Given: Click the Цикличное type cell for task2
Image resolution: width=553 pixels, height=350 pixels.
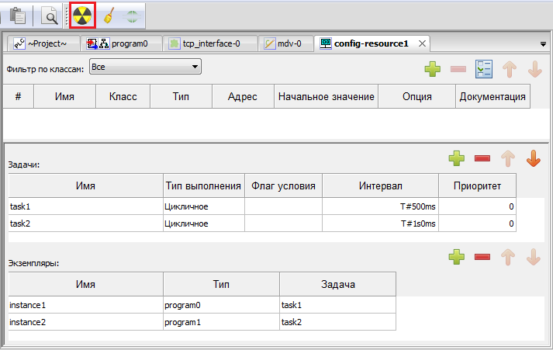Looking at the screenshot, I should [203, 224].
